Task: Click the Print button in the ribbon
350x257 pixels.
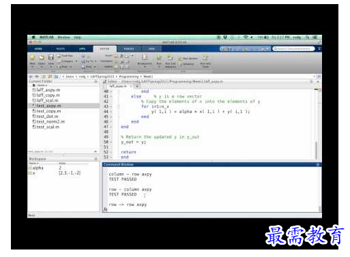Action: point(63,67)
